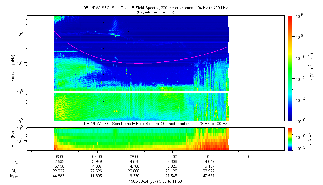The image size is (323, 185).
Task: Click the Re value 4.608
Action: click(x=172, y=161)
